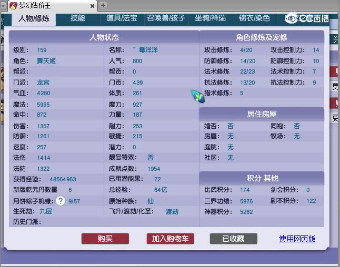The image size is (340, 267).
Task: Click the 攻击修炼 value 4/20
Action: [246, 50]
